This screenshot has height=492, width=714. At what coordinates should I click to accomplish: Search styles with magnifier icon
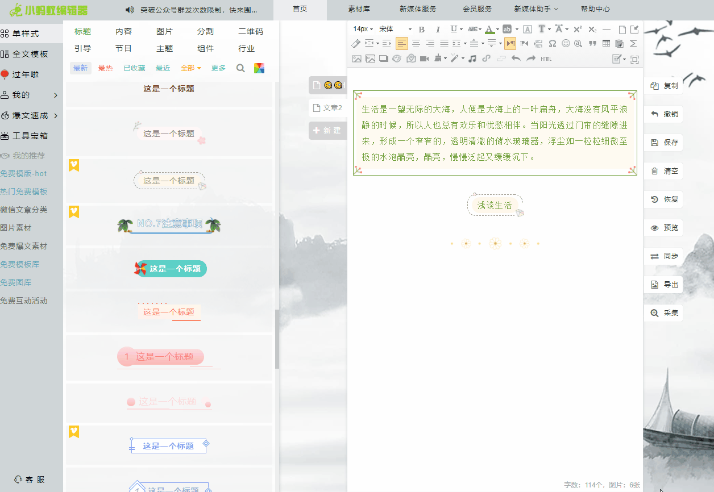pos(240,68)
